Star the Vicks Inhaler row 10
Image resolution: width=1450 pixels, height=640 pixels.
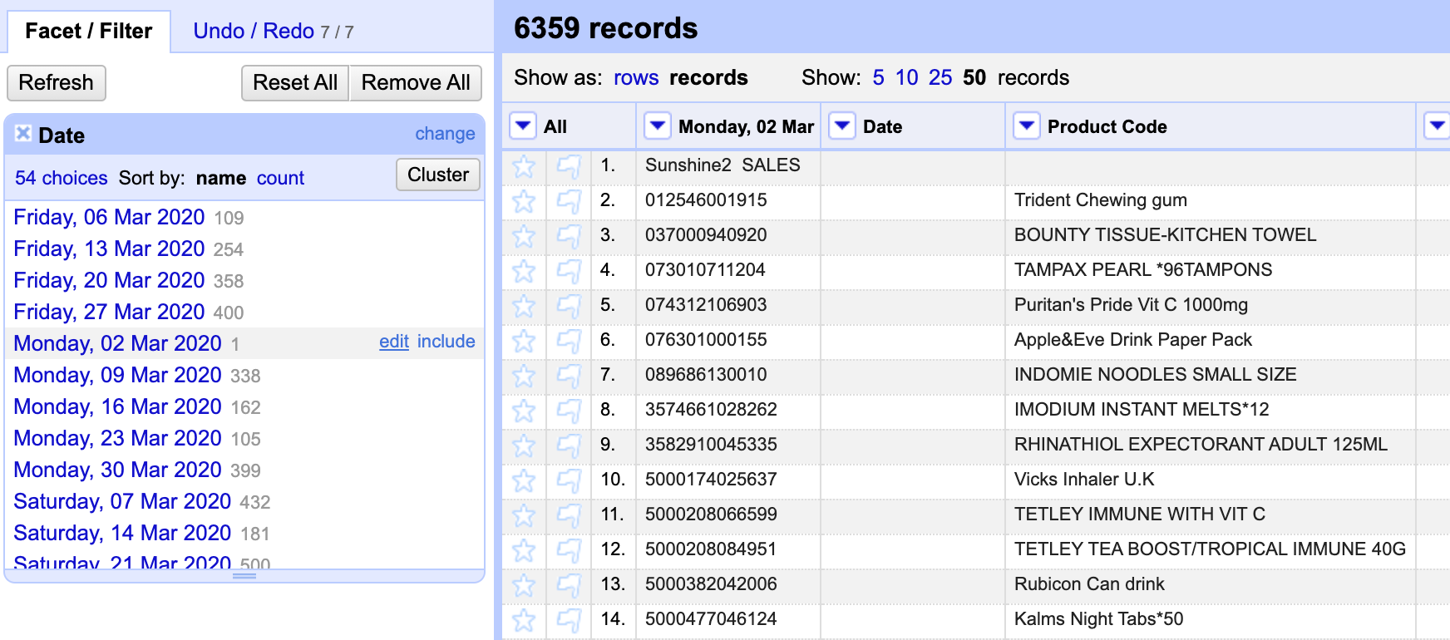pyautogui.click(x=524, y=480)
